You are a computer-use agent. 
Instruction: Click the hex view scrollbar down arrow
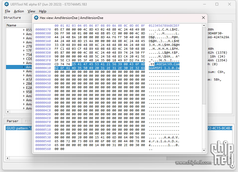(204, 150)
